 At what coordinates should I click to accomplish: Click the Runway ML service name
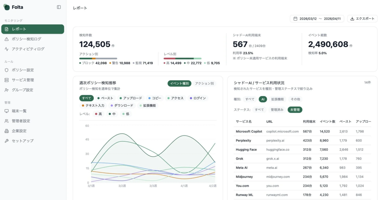pyautogui.click(x=244, y=195)
